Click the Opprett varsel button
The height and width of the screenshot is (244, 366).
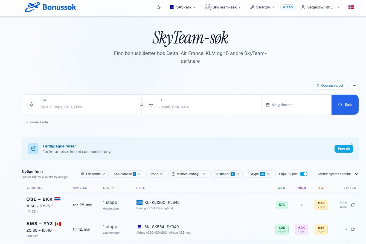330,86
